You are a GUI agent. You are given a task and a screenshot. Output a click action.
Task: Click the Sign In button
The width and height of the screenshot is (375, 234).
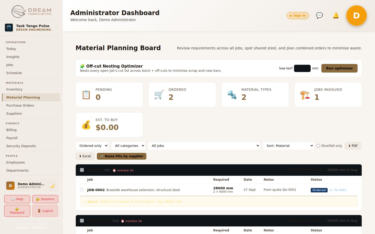point(298,16)
